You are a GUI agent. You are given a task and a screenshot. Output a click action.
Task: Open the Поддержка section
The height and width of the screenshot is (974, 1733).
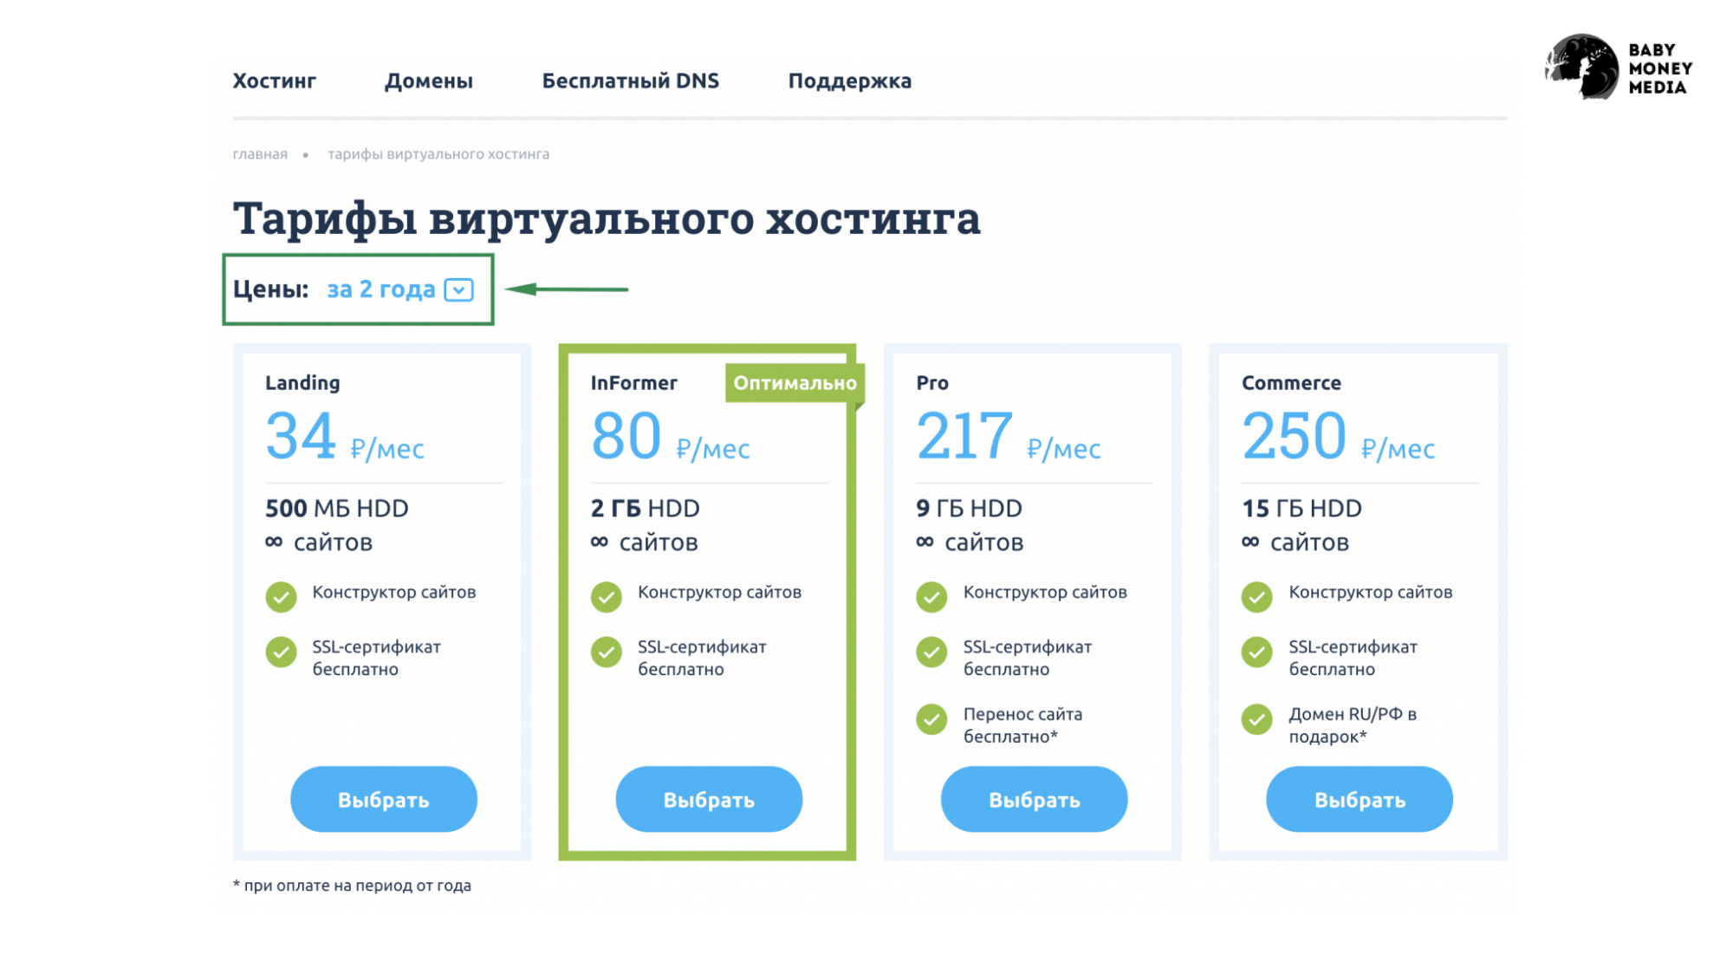coord(849,81)
